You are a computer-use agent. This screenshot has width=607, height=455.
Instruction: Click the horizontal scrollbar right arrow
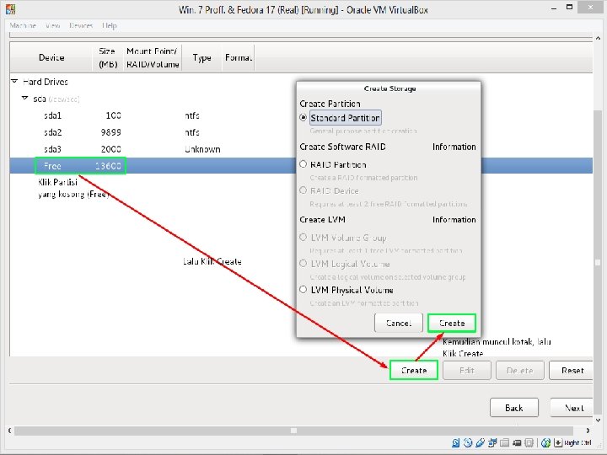(588, 431)
